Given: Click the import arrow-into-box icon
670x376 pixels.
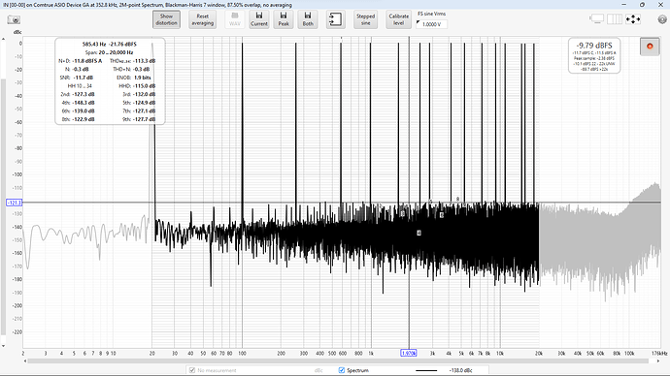Looking at the screenshot, I should (335, 19).
